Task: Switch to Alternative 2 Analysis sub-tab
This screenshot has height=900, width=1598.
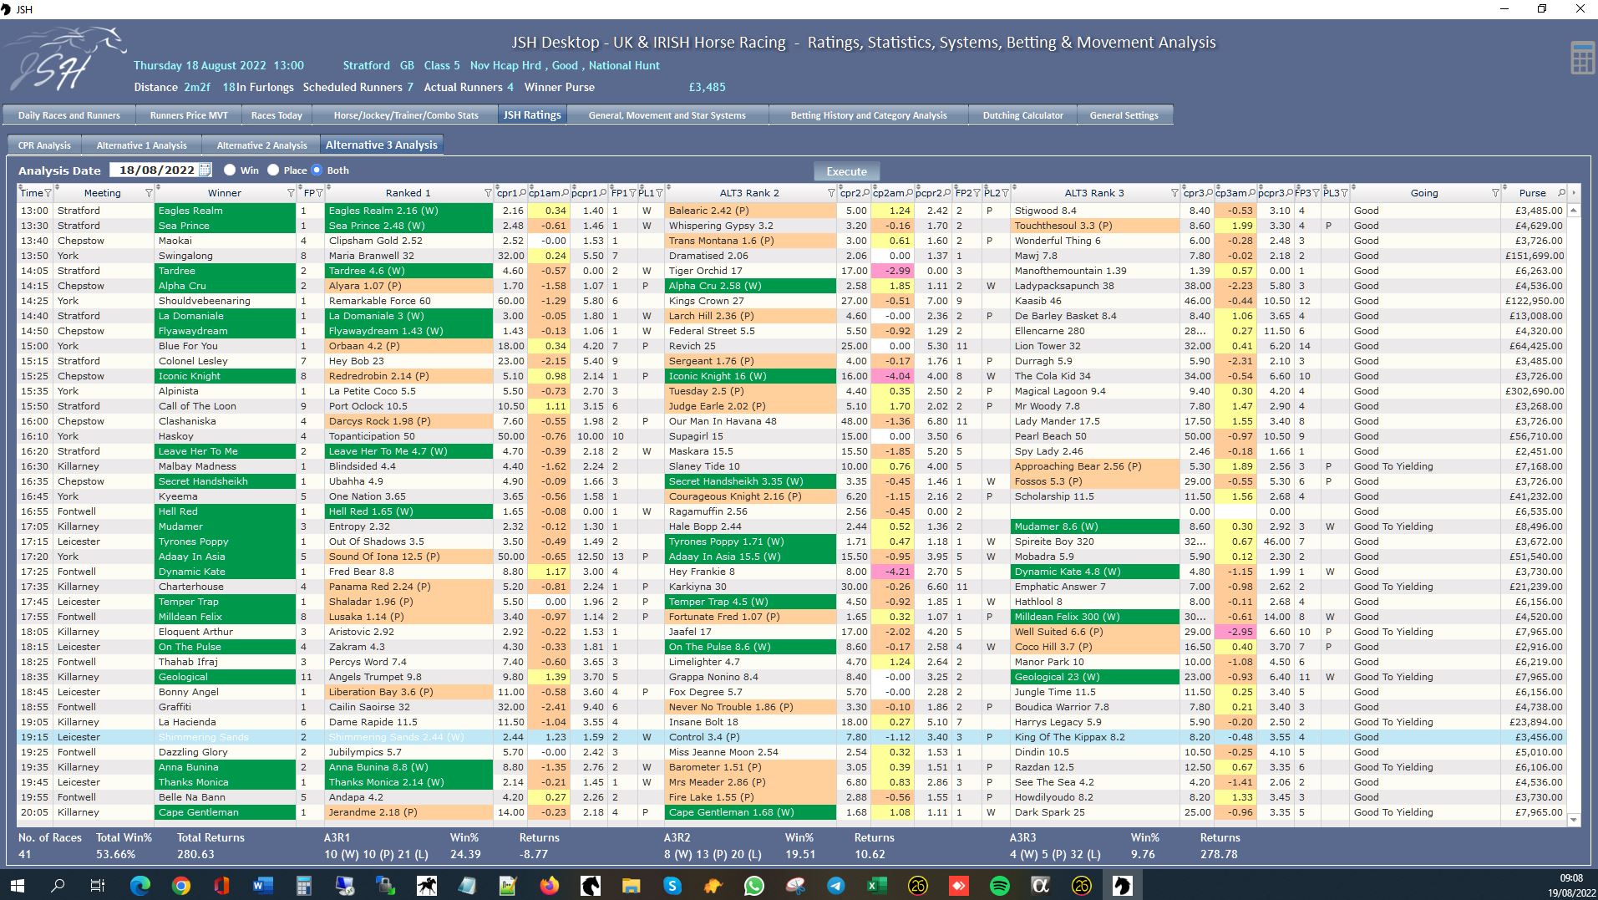Action: point(262,145)
